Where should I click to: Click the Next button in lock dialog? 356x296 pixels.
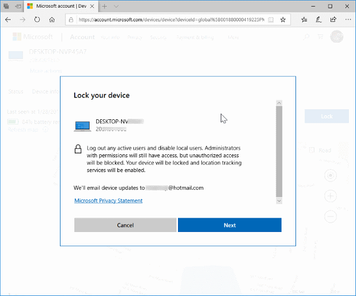pyautogui.click(x=230, y=225)
